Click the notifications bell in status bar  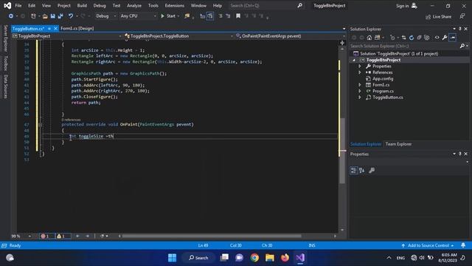(x=463, y=245)
